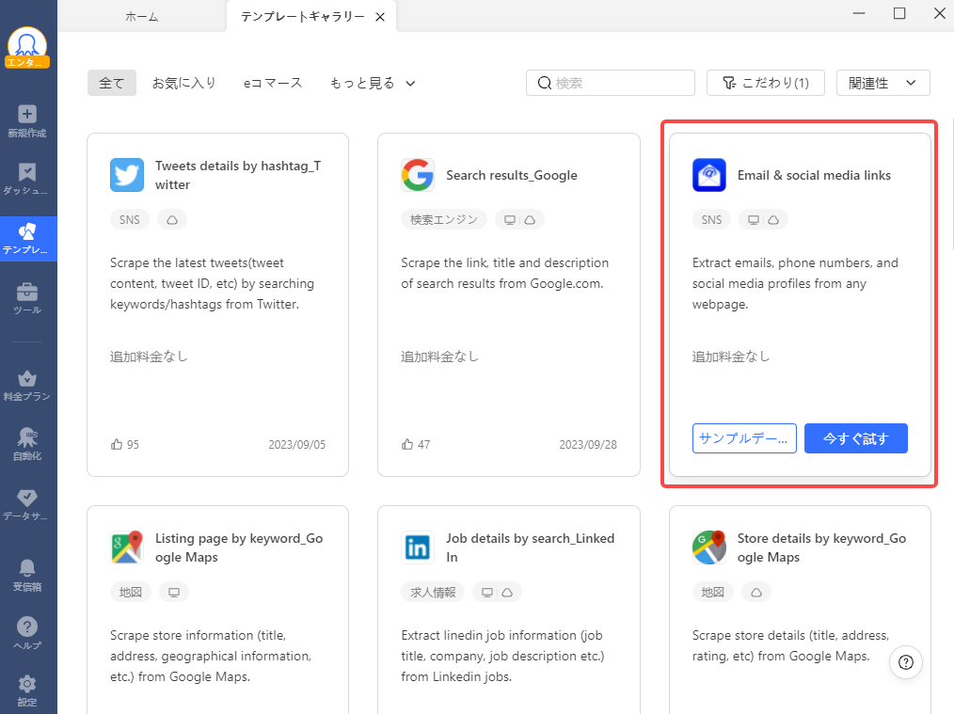Select the お気に入り category filter
Image resolution: width=954 pixels, height=714 pixels.
(183, 84)
